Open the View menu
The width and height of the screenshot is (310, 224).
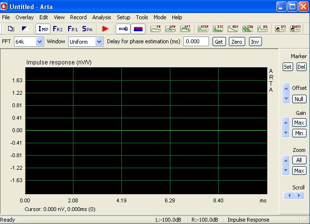(x=59, y=17)
